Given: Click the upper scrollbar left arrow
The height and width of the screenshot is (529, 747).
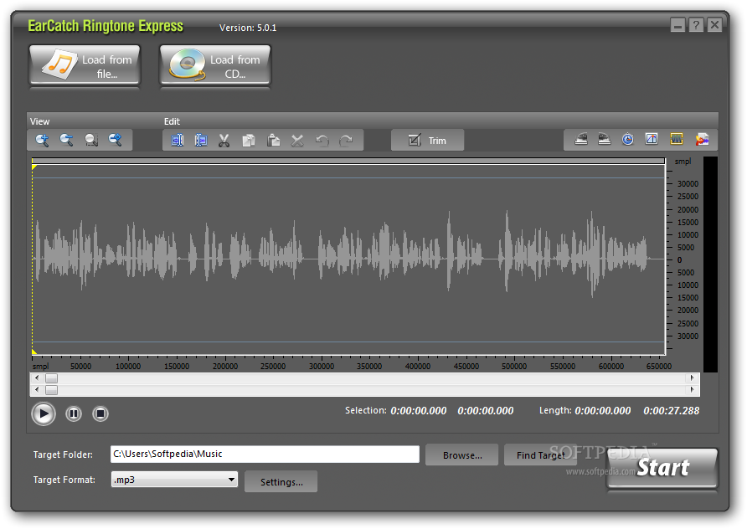Looking at the screenshot, I should coord(37,378).
